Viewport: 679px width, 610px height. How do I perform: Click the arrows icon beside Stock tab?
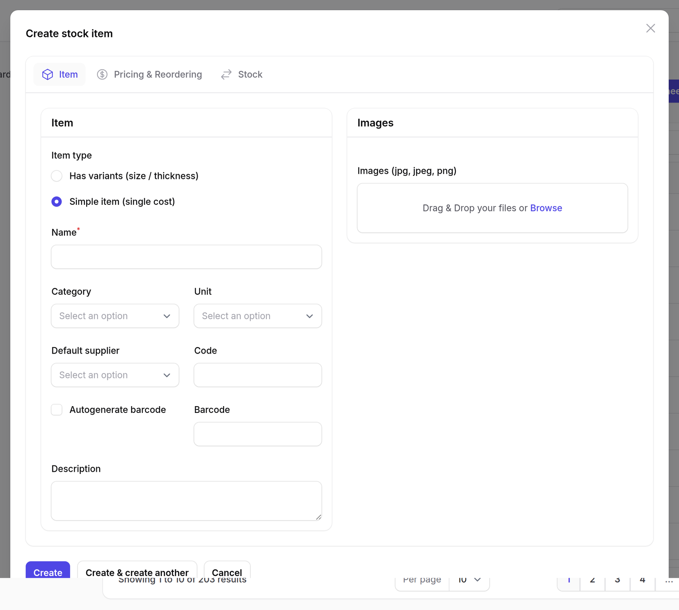tap(226, 75)
